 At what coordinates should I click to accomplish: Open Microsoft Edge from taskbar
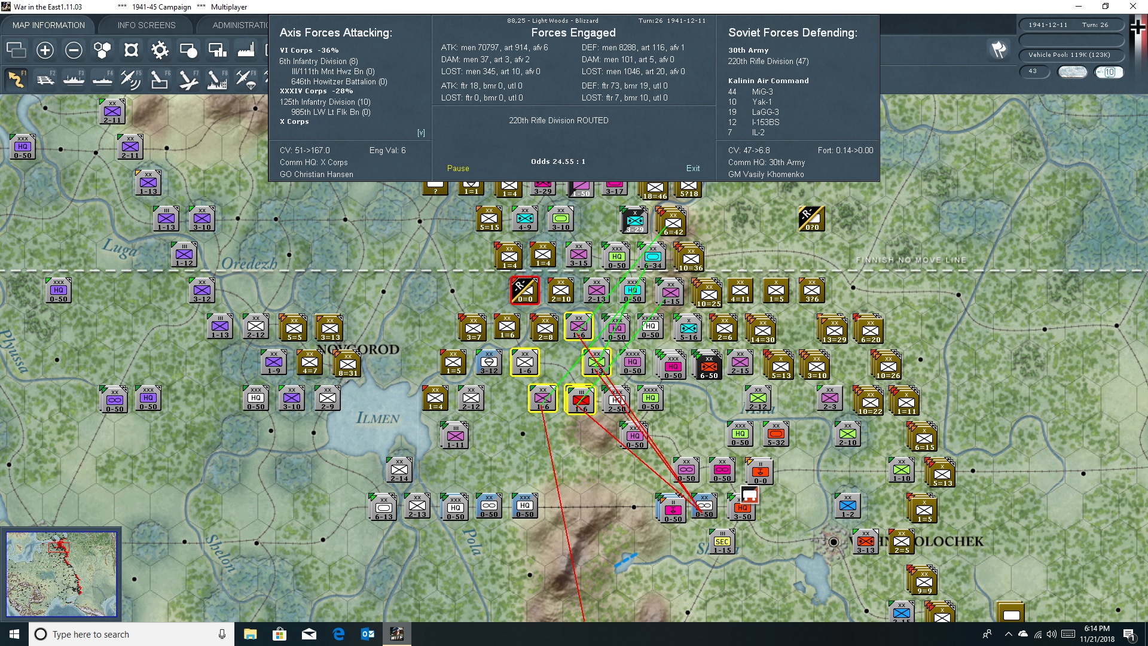(338, 634)
